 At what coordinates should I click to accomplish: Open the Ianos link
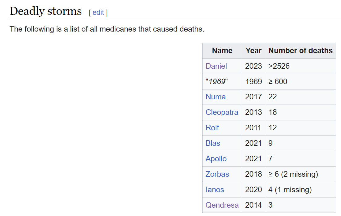coord(215,190)
